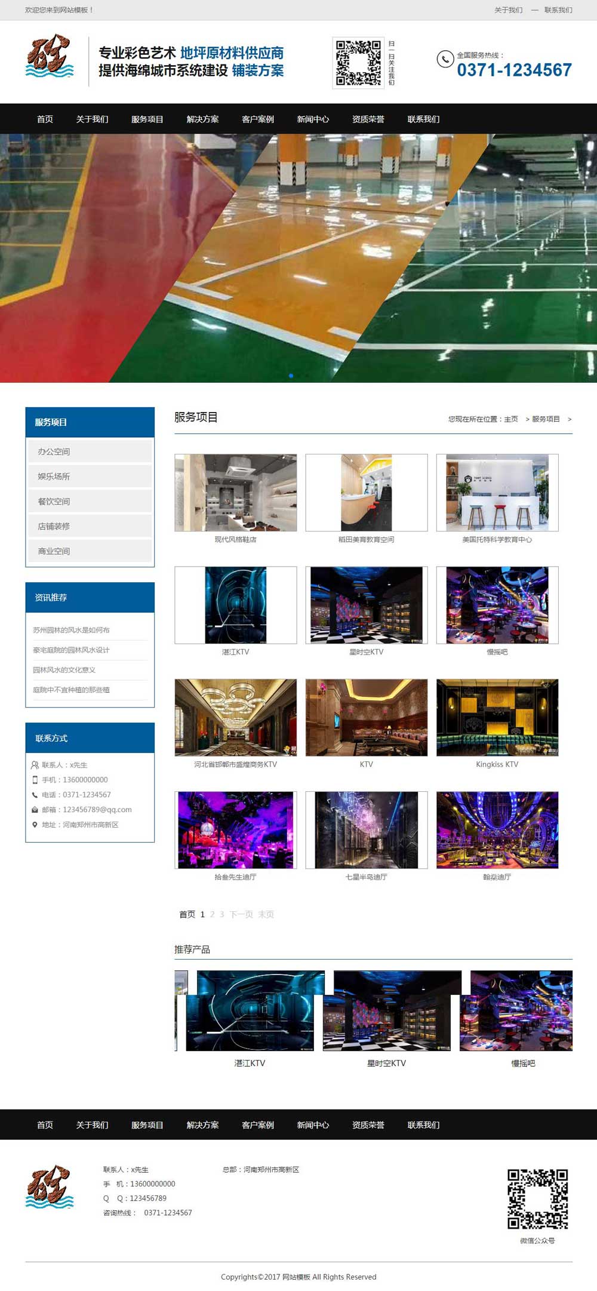Image resolution: width=597 pixels, height=1291 pixels.
Task: Go to 资质荣誉 in top navigation
Action: pos(368,119)
